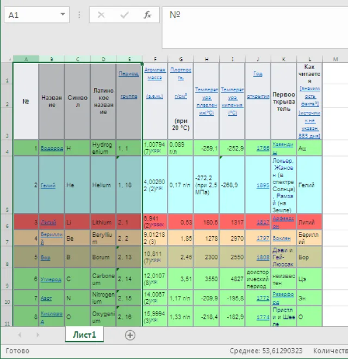Open the year 1817 link
348x359 pixels.
click(263, 222)
